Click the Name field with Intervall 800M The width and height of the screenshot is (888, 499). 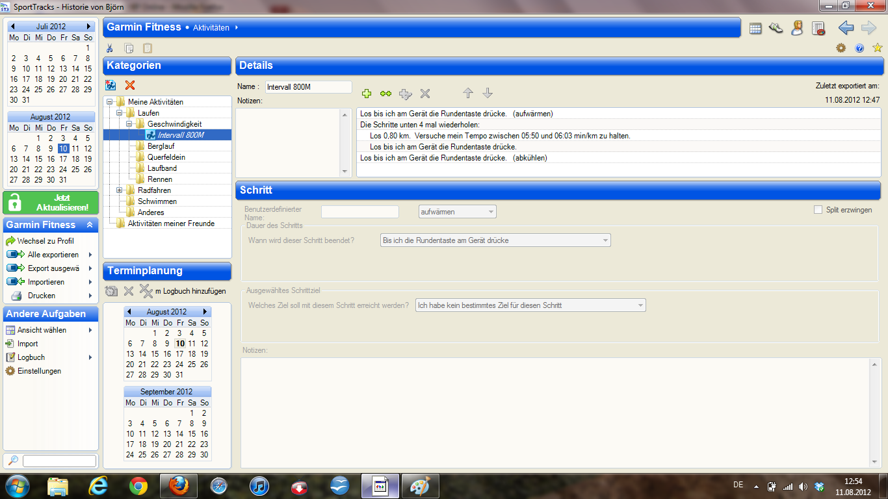coord(307,87)
